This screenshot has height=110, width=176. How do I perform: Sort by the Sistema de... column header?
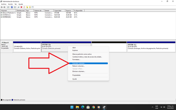pyautogui.click(x=39, y=10)
